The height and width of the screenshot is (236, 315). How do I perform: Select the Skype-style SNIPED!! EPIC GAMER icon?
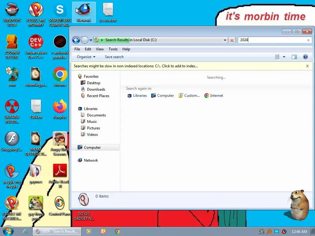pyautogui.click(x=60, y=14)
